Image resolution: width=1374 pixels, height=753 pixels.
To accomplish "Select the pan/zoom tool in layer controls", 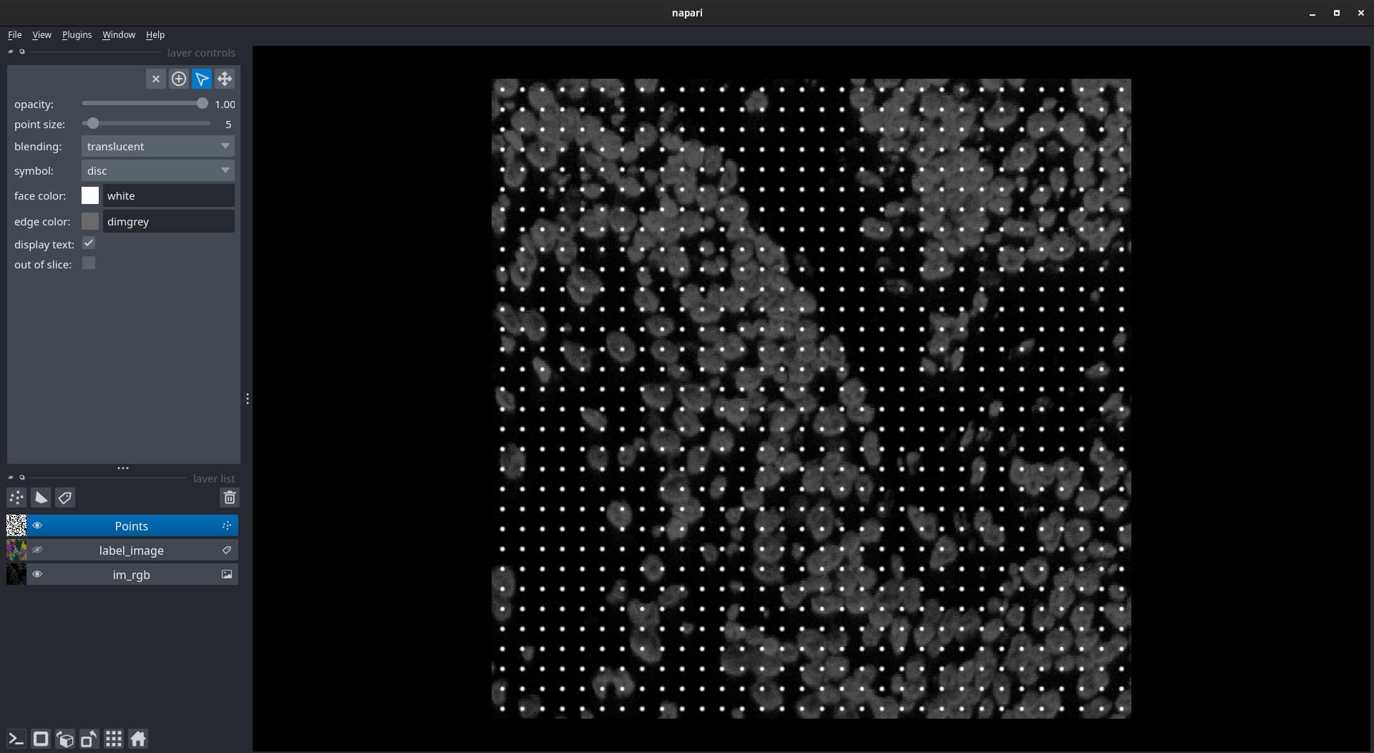I will pyautogui.click(x=224, y=79).
